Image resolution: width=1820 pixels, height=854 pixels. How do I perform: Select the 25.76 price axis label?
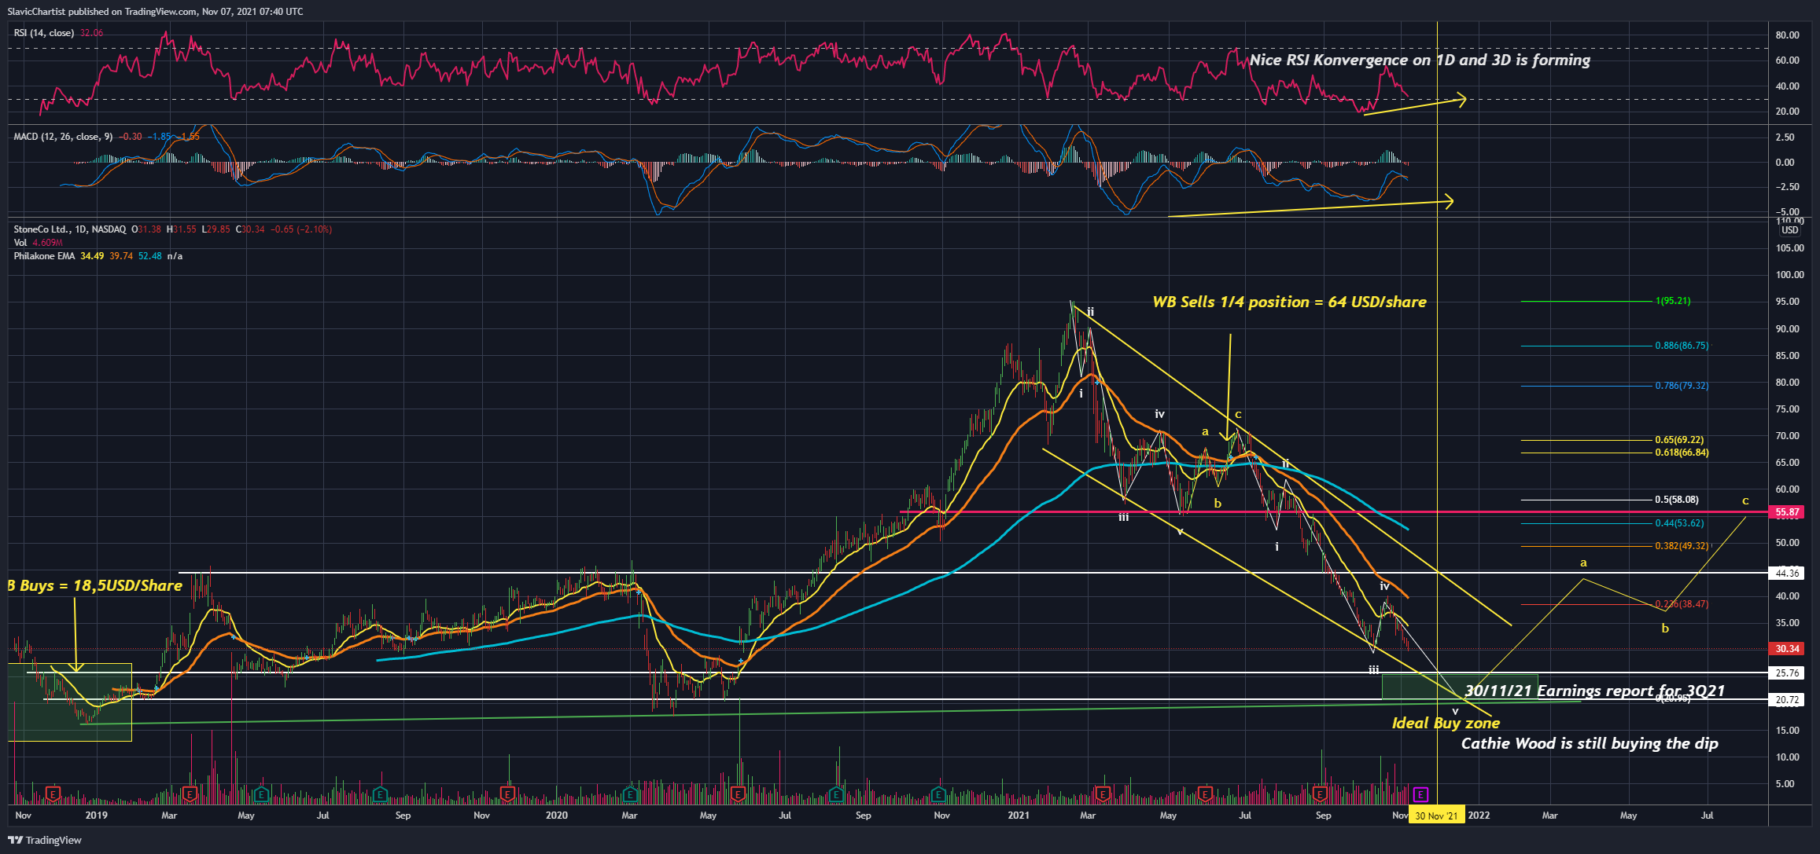[1787, 673]
